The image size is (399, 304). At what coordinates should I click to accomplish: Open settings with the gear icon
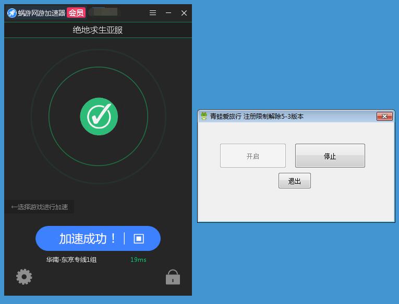[24, 276]
